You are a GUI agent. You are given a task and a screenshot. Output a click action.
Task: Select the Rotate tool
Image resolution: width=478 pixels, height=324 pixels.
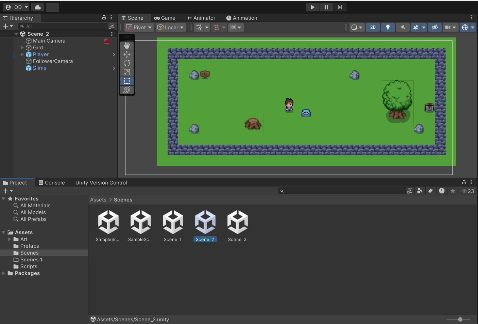coord(127,63)
